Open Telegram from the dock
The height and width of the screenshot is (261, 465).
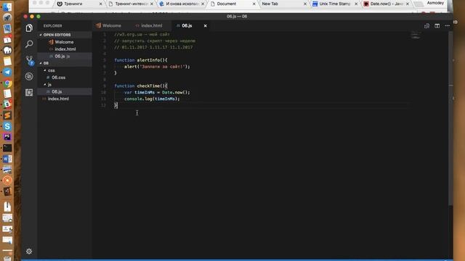tap(7, 72)
